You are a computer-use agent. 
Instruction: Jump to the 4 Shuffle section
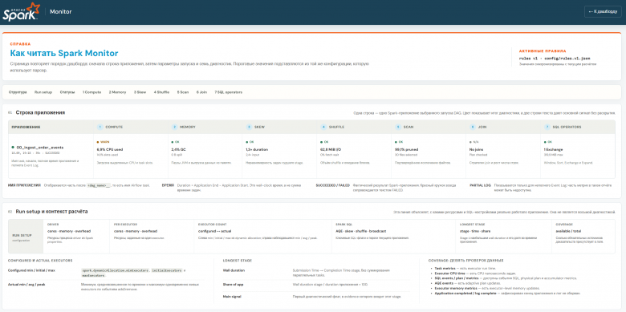tap(161, 92)
